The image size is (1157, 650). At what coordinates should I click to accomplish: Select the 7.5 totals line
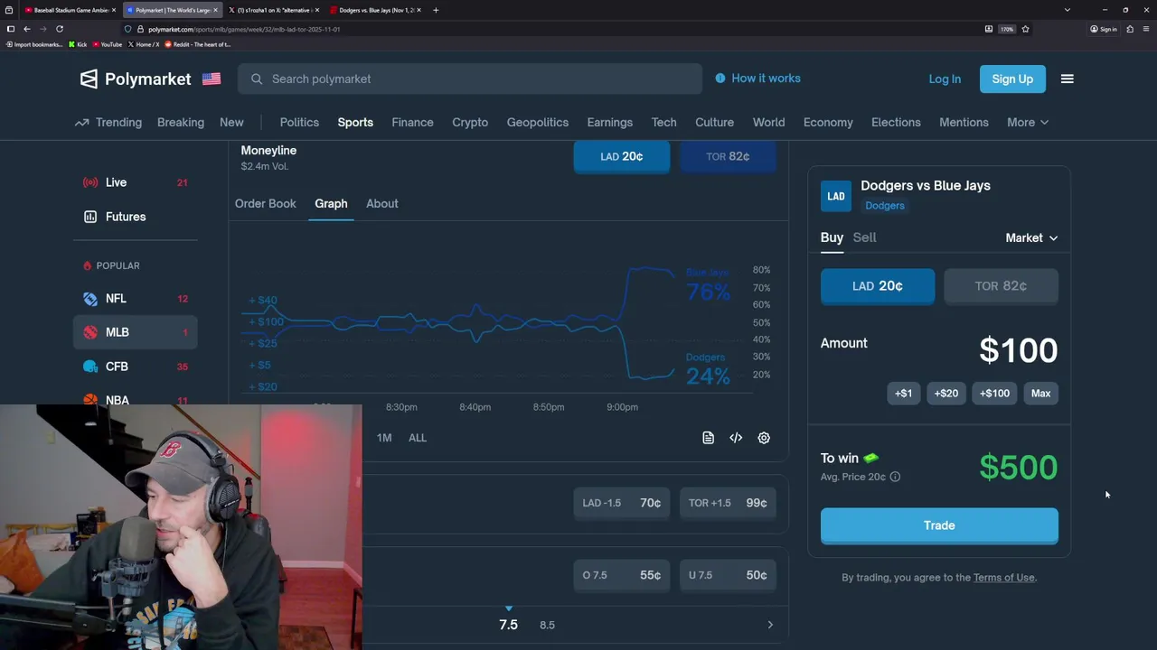(508, 625)
